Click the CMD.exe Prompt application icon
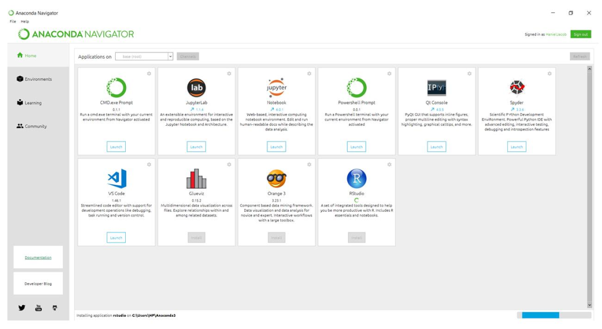Image resolution: width=602 pixels, height=329 pixels. 116,88
